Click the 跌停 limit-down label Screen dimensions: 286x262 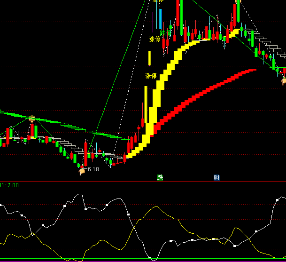pyautogui.click(x=166, y=33)
